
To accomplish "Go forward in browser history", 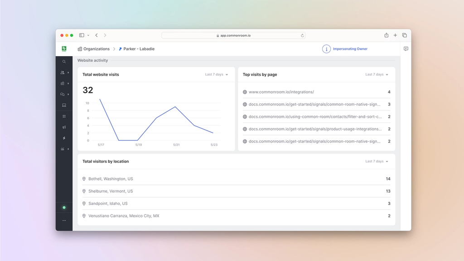I will [x=105, y=35].
